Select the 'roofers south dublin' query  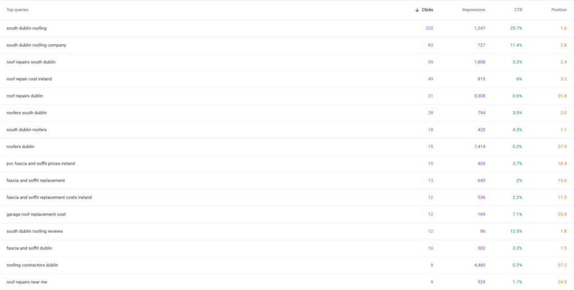click(27, 113)
